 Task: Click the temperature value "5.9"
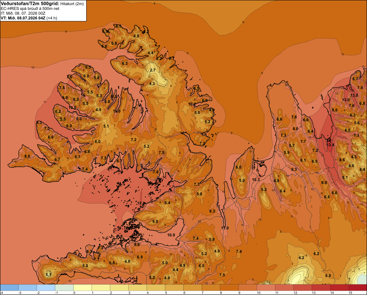(287, 152)
